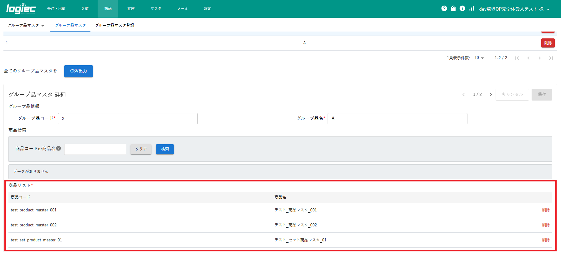Image resolution: width=561 pixels, height=257 pixels.
Task: Click the shopping bag icon in header
Action: [453, 8]
